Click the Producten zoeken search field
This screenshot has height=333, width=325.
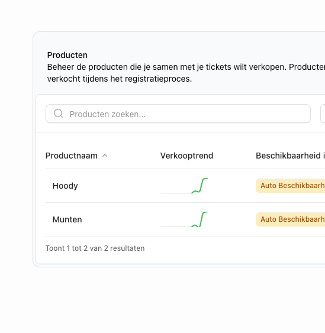click(178, 114)
